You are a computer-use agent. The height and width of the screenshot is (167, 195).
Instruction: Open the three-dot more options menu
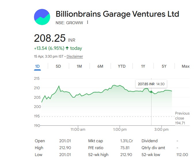point(88,22)
